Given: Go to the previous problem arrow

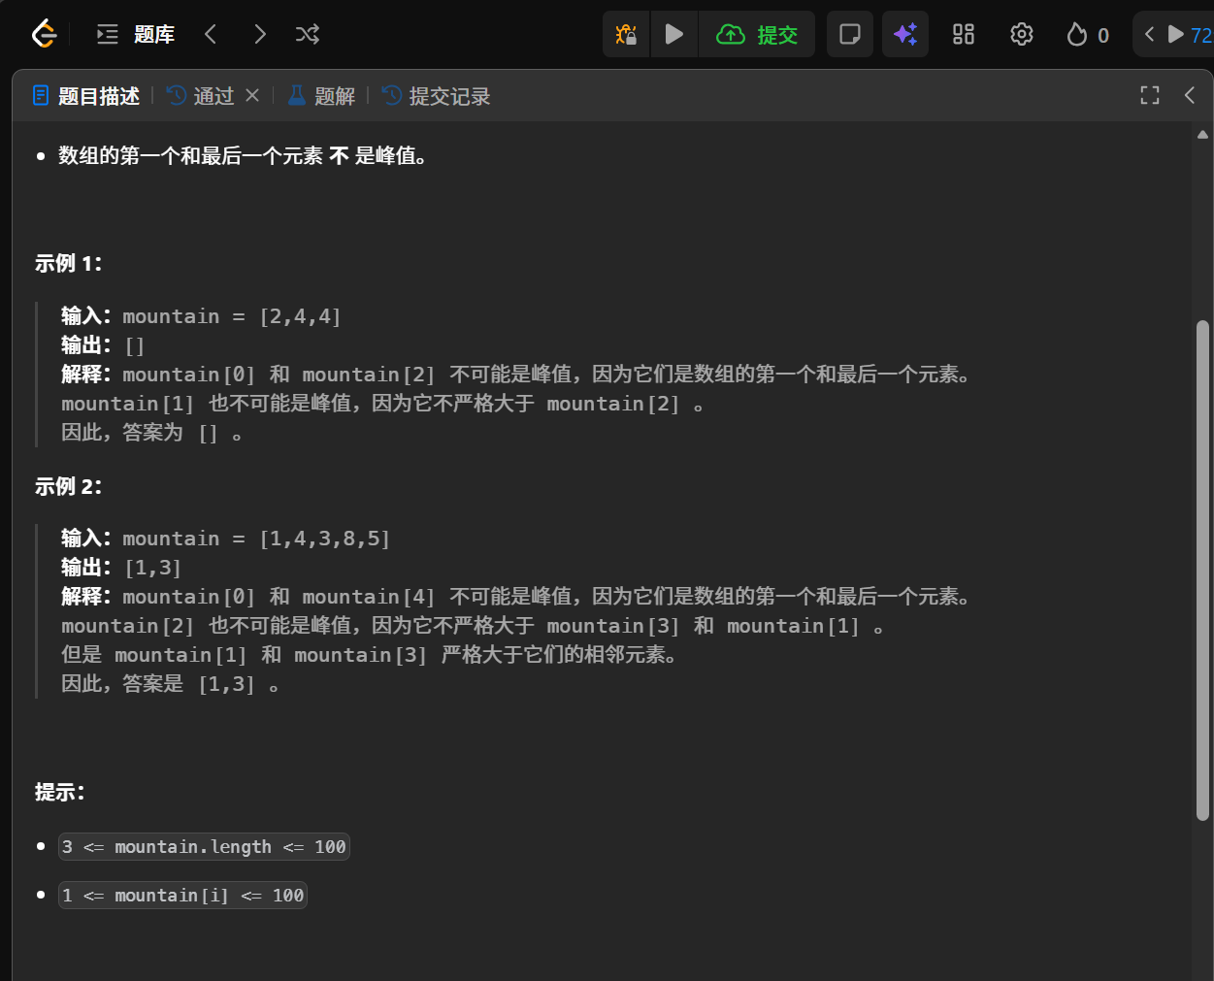Looking at the screenshot, I should pos(211,35).
